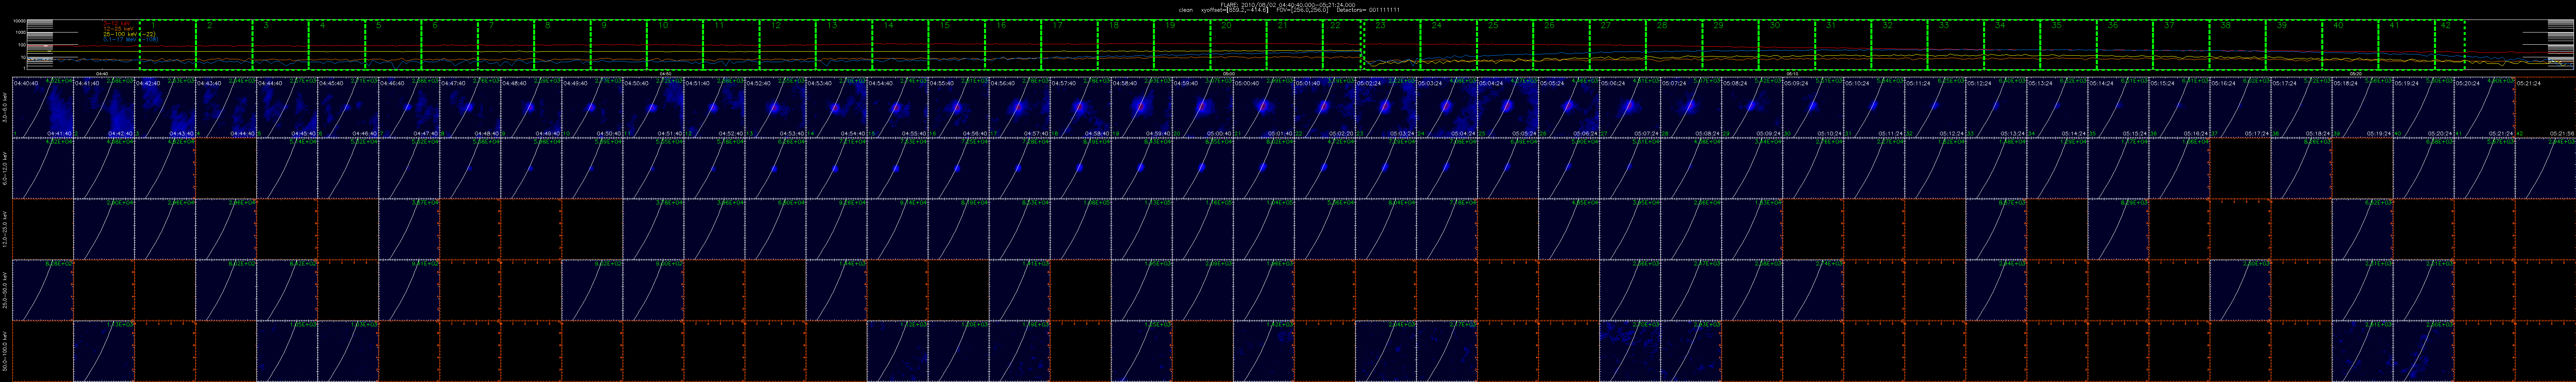Select the 3–6 keV image starting 05:17:24
This screenshot has height=382, width=2576.
click(2300, 108)
